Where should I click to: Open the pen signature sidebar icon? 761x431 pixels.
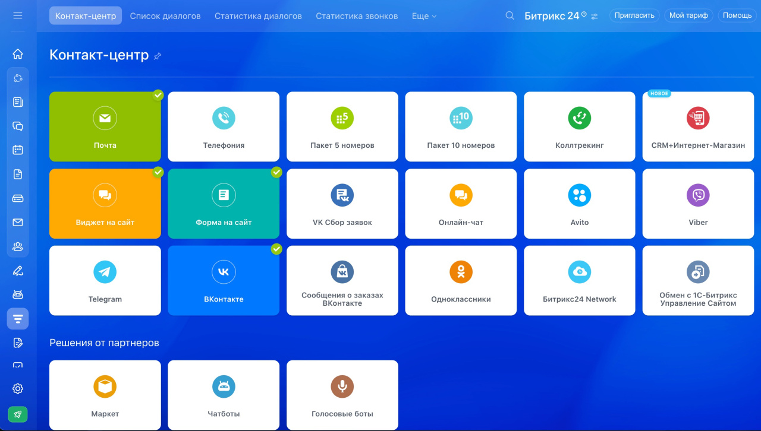tap(18, 271)
